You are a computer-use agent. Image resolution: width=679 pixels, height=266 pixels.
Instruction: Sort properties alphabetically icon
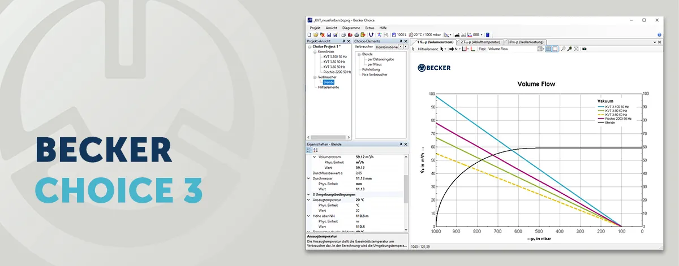(x=315, y=150)
